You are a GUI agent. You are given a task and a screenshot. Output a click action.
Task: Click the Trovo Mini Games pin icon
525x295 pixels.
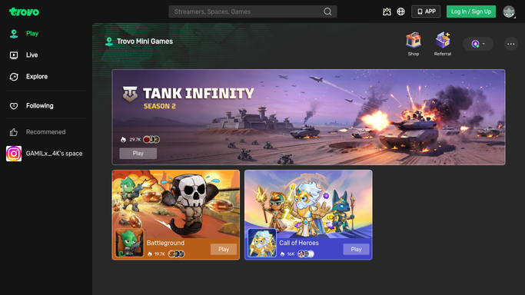(109, 41)
